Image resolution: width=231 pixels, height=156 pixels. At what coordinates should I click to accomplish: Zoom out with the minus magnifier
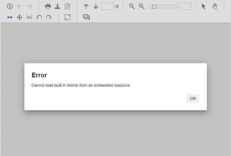[x=132, y=6]
